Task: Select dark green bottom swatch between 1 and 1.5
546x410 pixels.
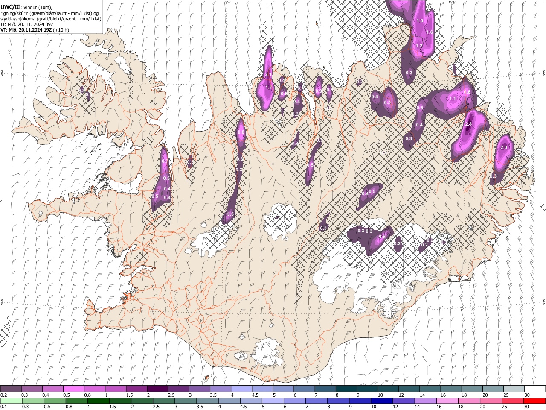Action: [x=99, y=401]
